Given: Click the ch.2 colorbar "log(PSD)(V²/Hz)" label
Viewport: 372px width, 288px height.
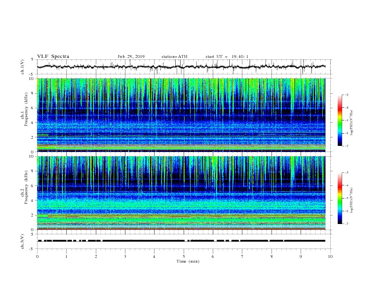Looking at the screenshot, I should [352, 200].
